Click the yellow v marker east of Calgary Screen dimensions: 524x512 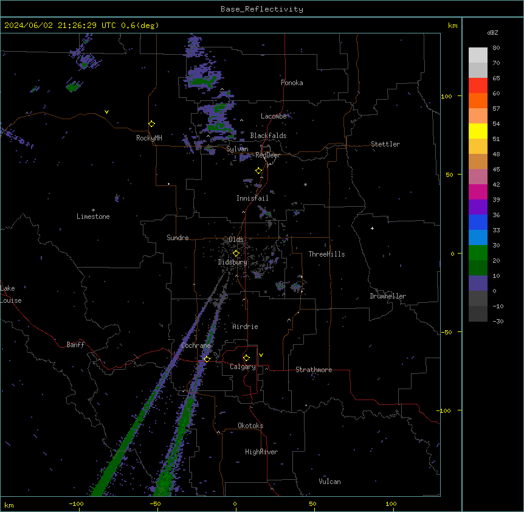261,355
